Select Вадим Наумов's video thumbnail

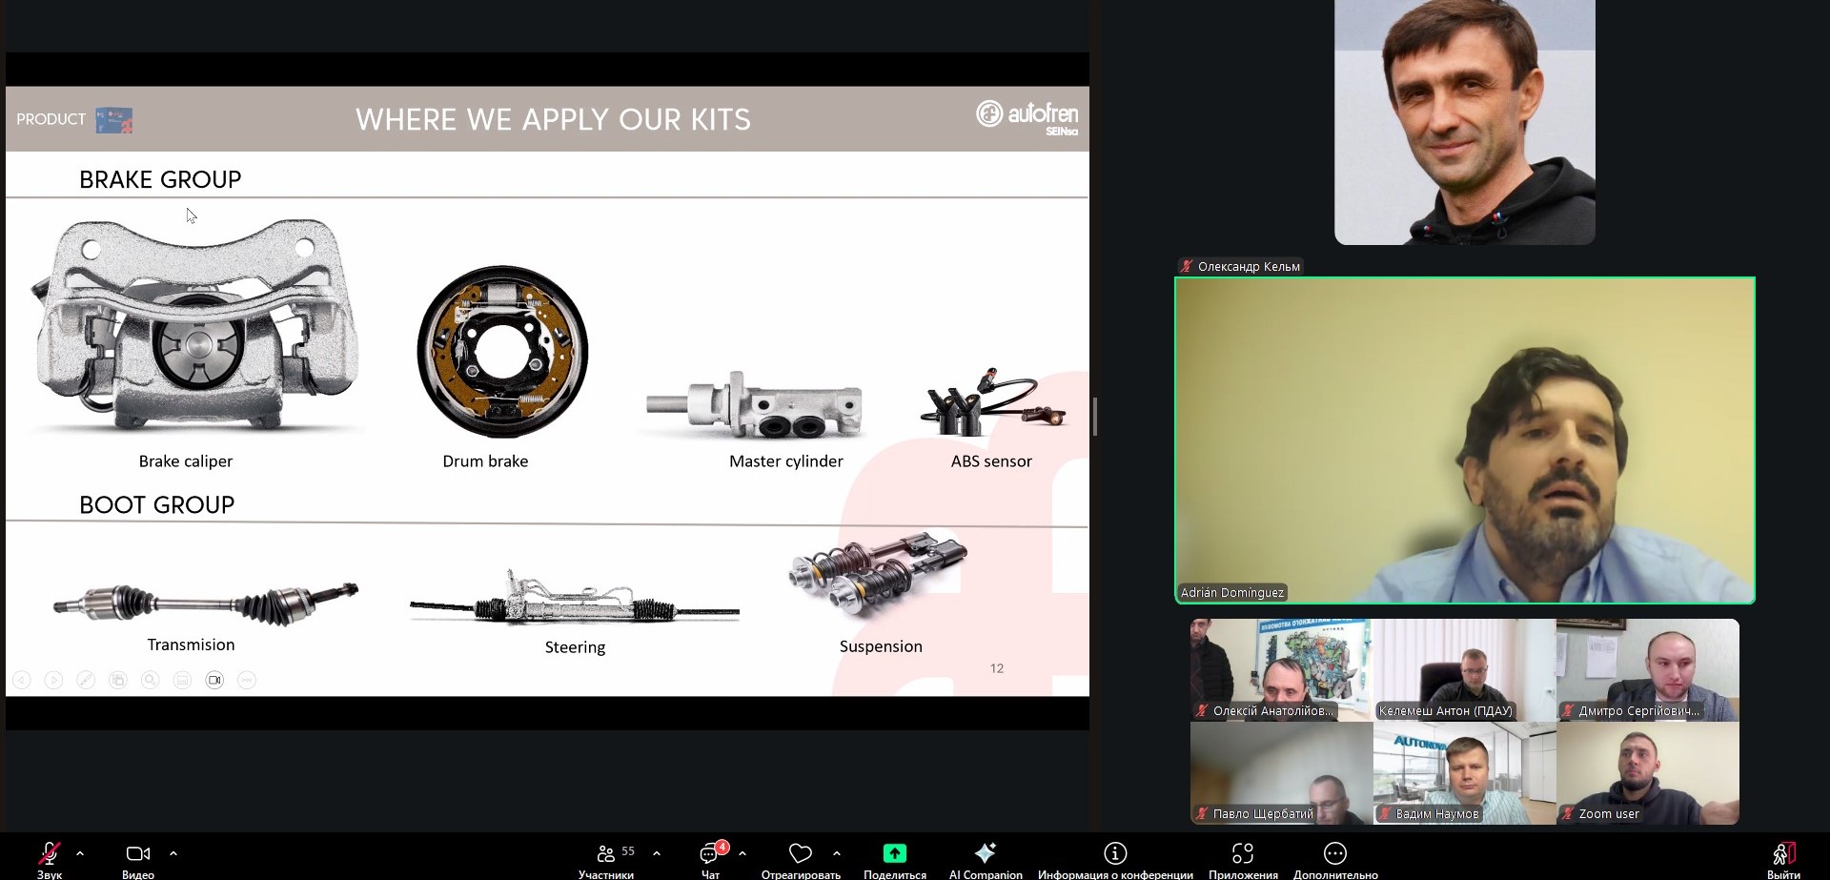(x=1464, y=772)
